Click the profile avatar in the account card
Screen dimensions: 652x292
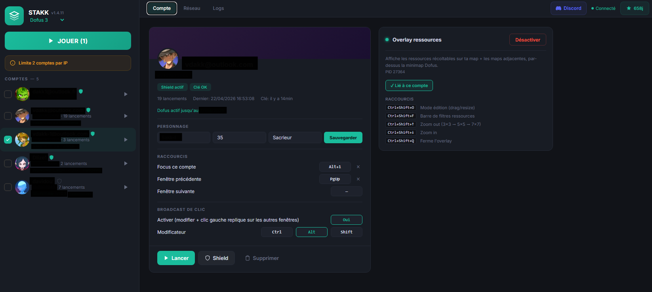(x=168, y=59)
